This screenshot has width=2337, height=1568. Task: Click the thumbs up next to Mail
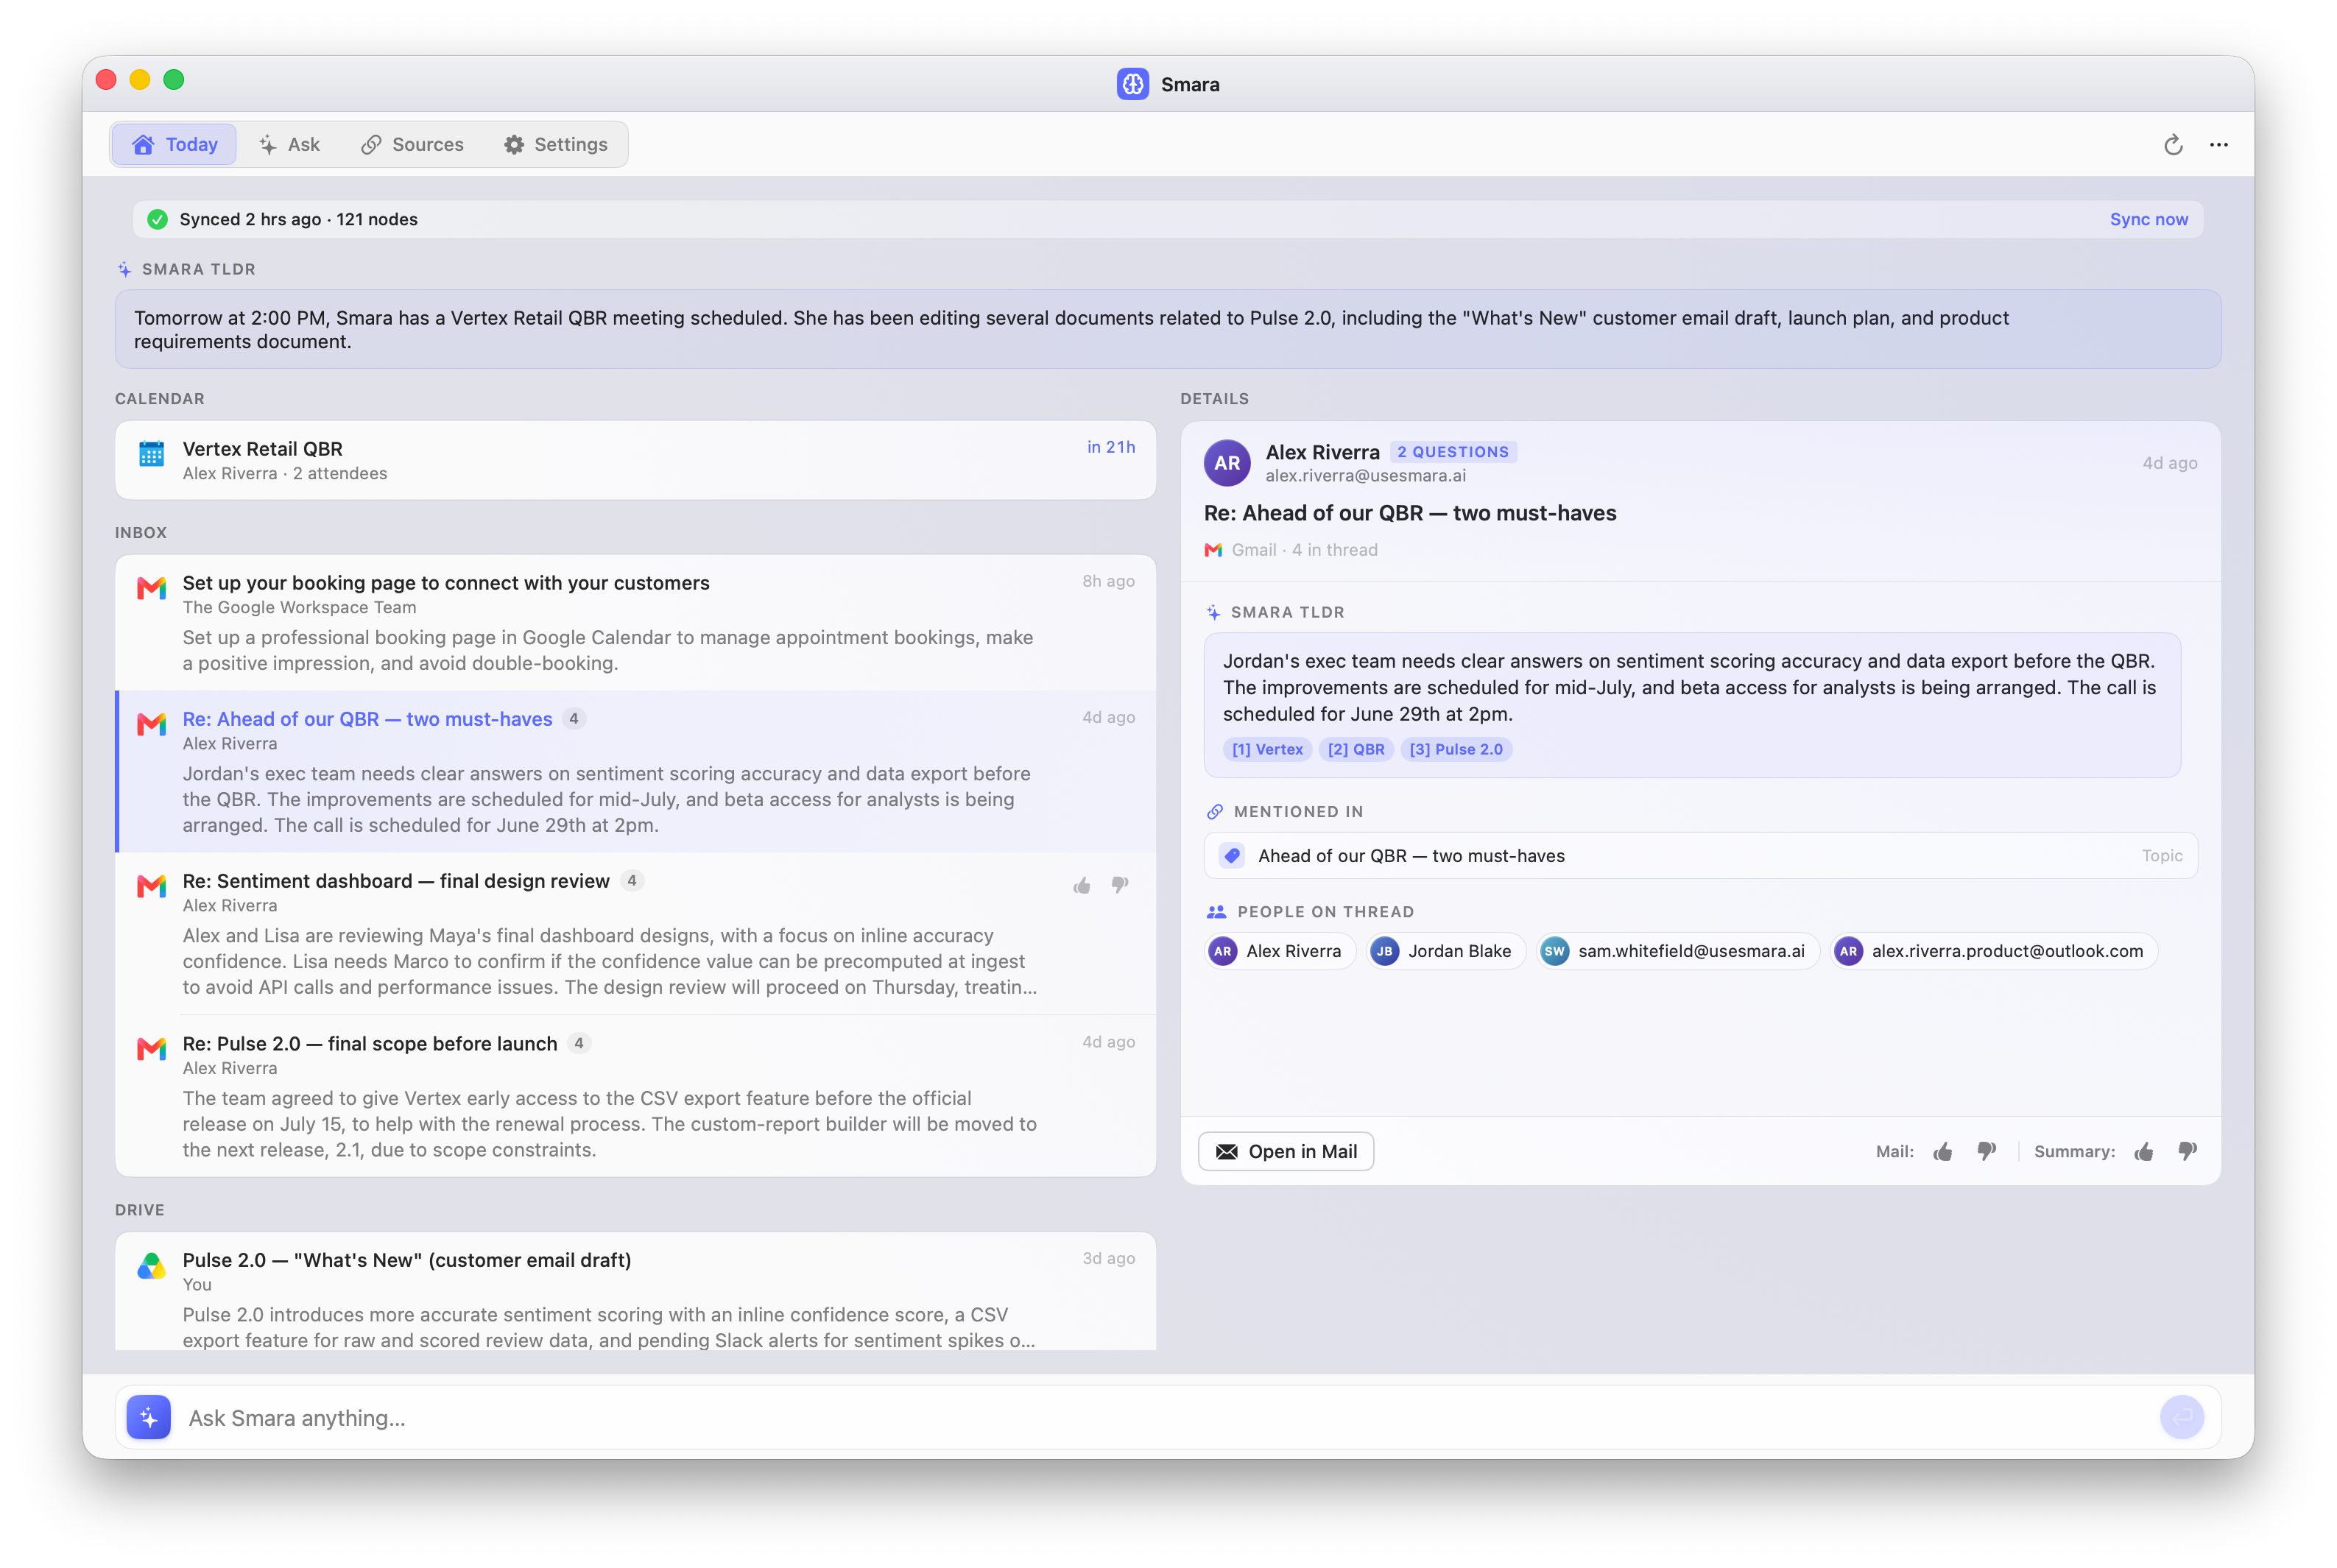point(1942,1151)
